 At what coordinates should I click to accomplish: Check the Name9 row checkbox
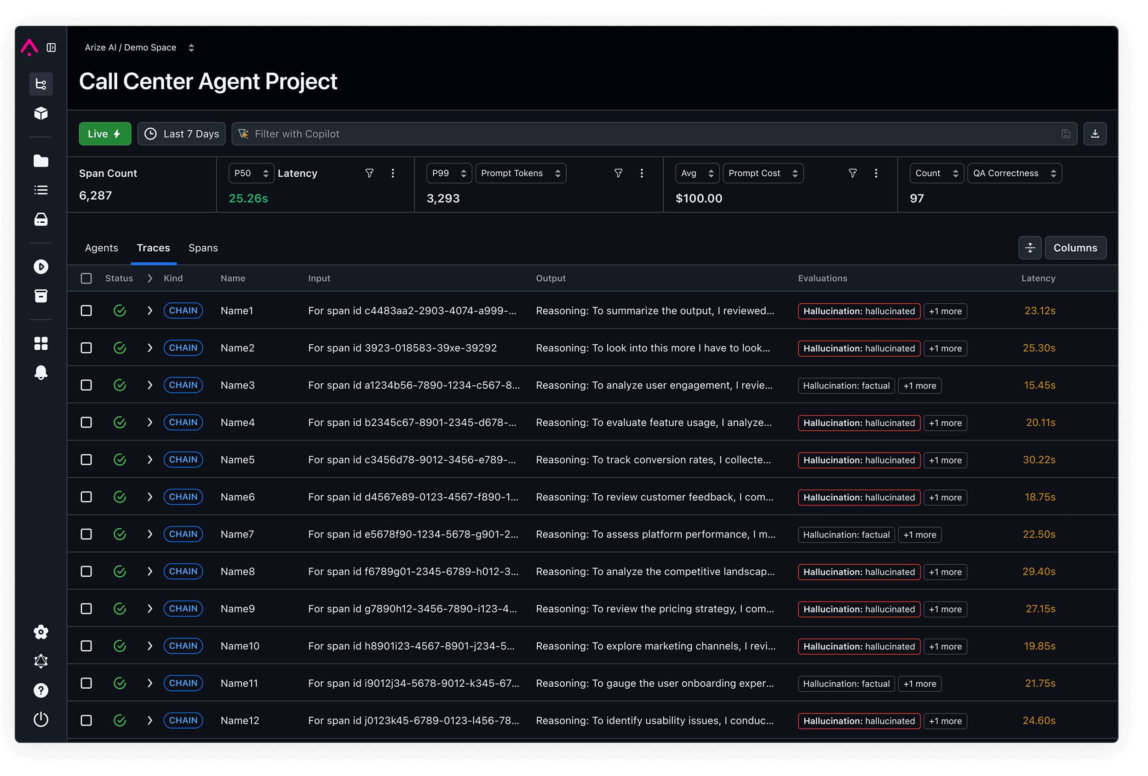coord(86,608)
